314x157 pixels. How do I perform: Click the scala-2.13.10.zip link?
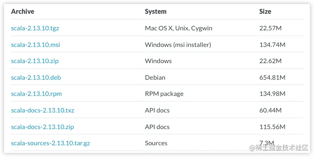[x=35, y=61]
